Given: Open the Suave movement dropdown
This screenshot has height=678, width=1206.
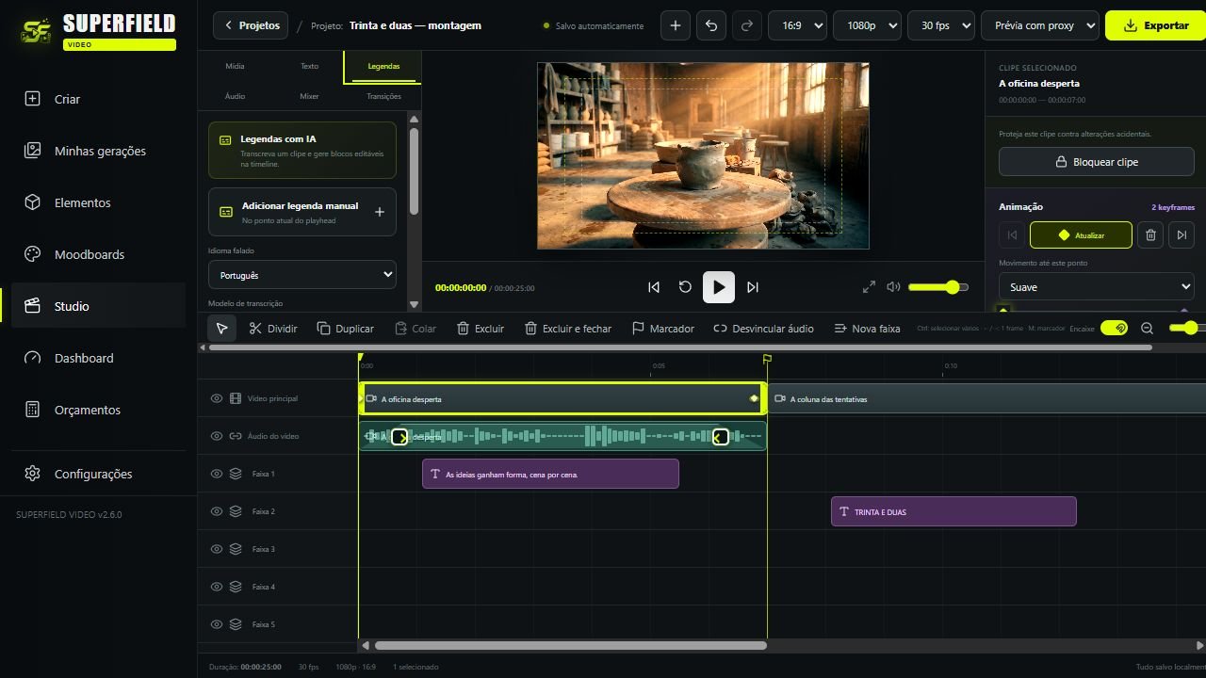Looking at the screenshot, I should [x=1097, y=287].
